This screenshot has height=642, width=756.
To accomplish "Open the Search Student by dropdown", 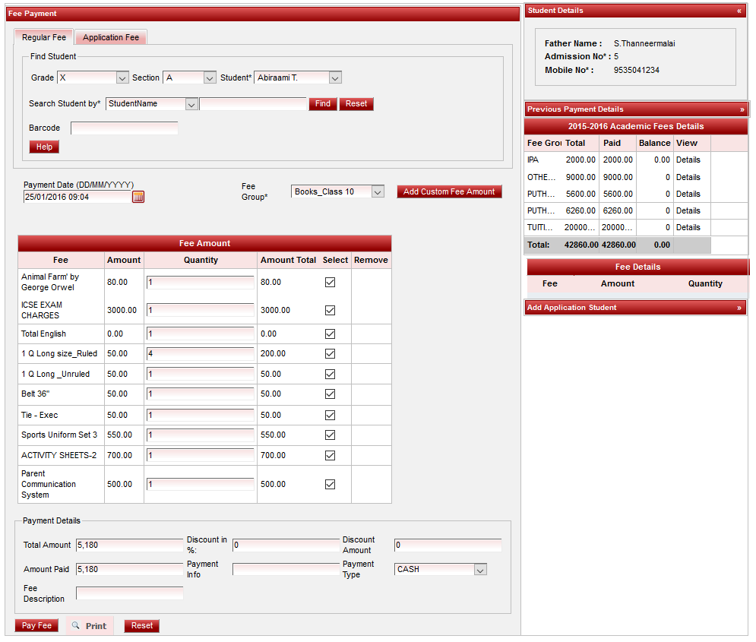I will [191, 104].
